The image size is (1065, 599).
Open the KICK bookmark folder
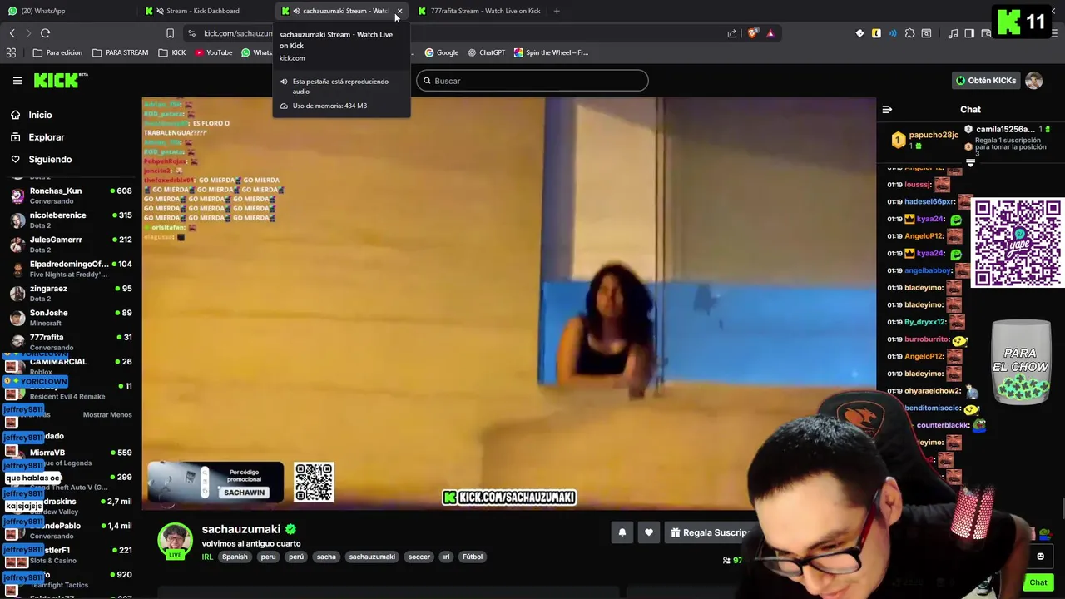(171, 52)
